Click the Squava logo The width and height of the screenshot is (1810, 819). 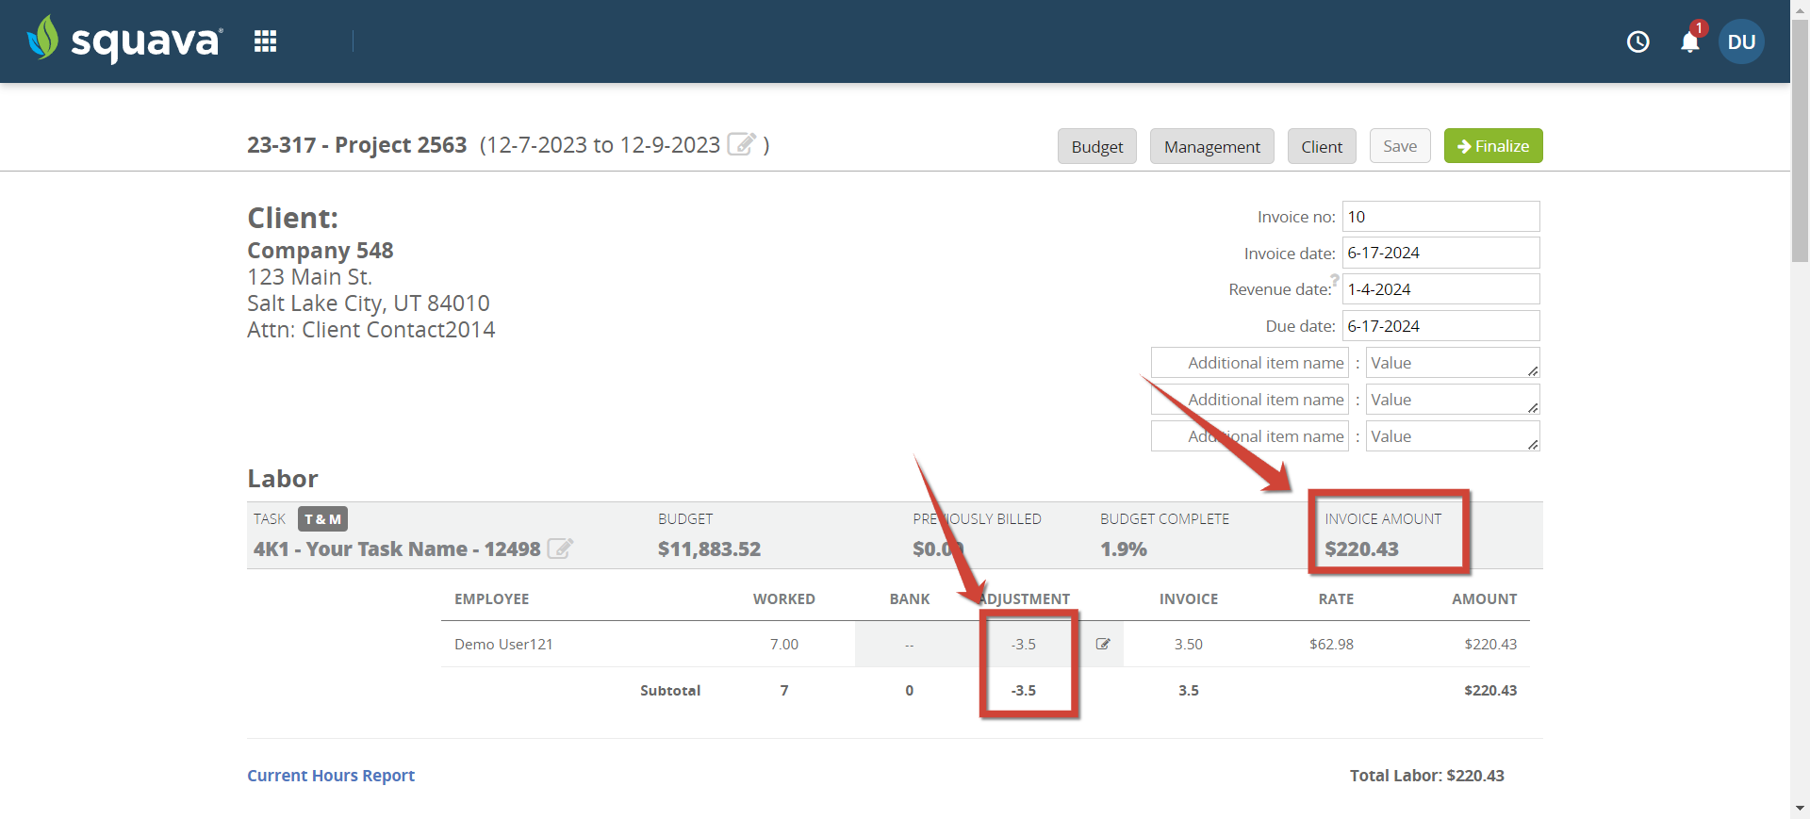click(x=125, y=40)
